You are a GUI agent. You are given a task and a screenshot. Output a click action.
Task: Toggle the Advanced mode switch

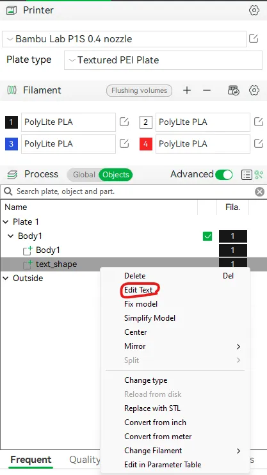point(223,175)
